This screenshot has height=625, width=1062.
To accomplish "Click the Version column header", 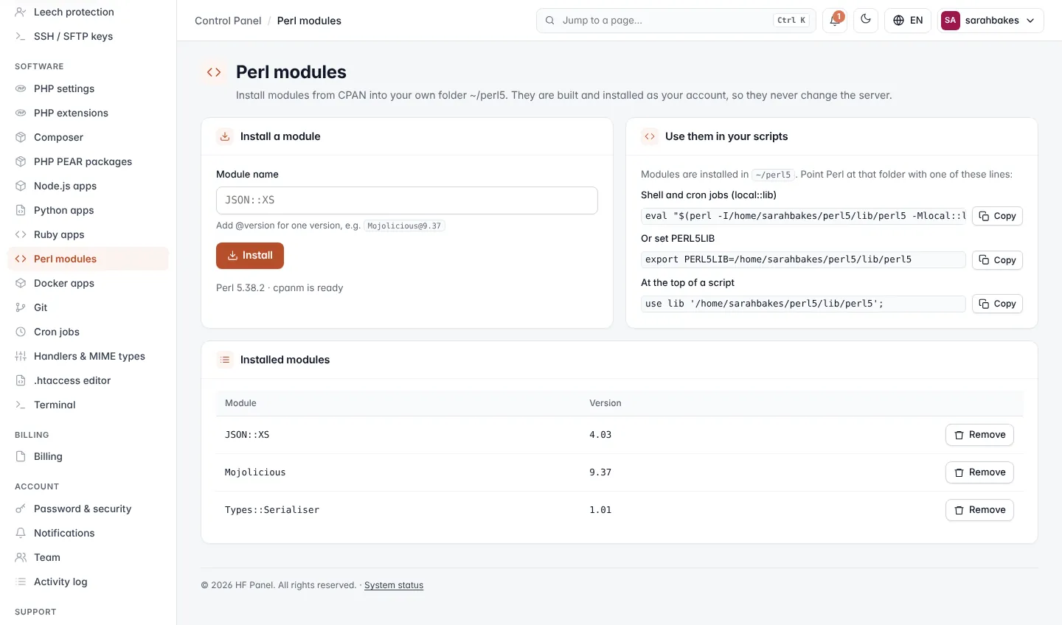I will coord(605,403).
